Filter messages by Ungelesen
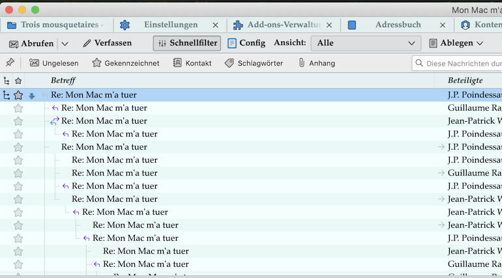Screen dimensions: 502x278 point(53,63)
